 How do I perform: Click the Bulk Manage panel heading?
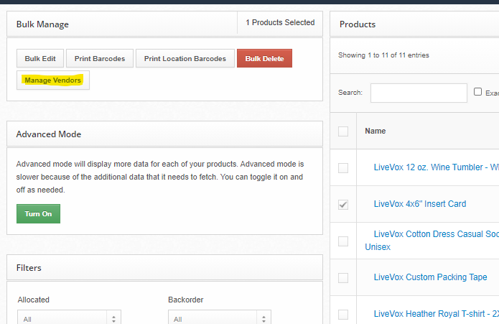click(x=42, y=24)
